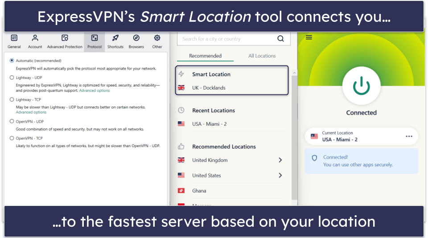The width and height of the screenshot is (428, 238).
Task: Click the Smart Location lightning icon
Action: click(181, 74)
